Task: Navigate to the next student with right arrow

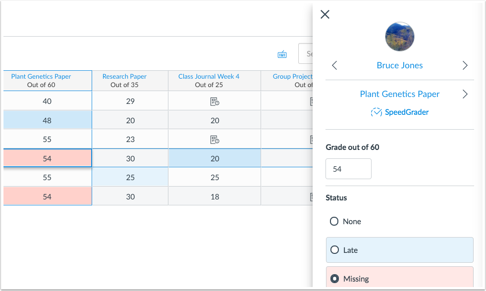Action: pos(465,65)
